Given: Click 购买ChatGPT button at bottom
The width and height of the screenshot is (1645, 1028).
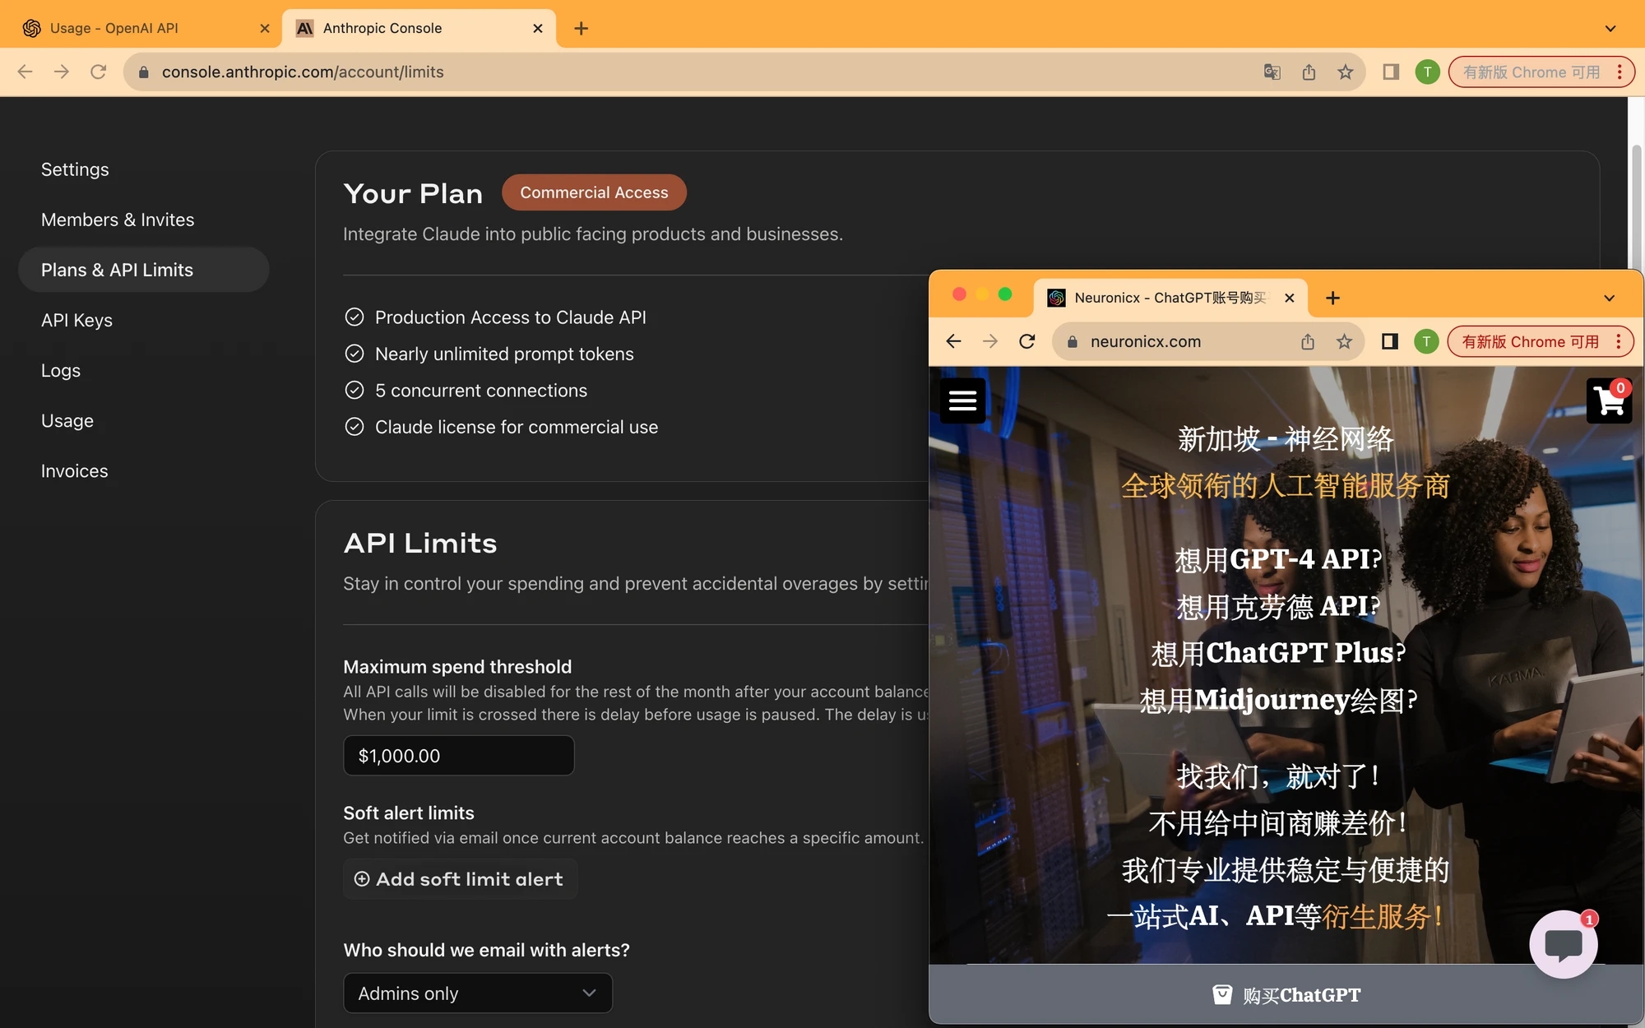Looking at the screenshot, I should click(1286, 995).
